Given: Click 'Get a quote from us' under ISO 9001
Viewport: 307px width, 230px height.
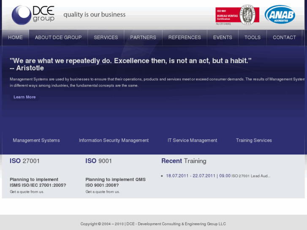Looking at the screenshot, I should [x=103, y=192].
